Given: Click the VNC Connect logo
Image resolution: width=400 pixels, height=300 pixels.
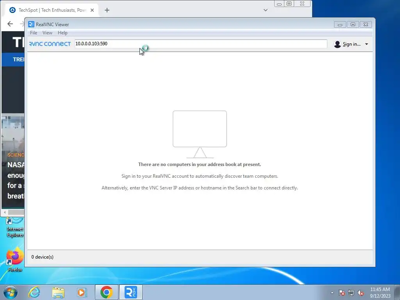Looking at the screenshot, I should (50, 44).
